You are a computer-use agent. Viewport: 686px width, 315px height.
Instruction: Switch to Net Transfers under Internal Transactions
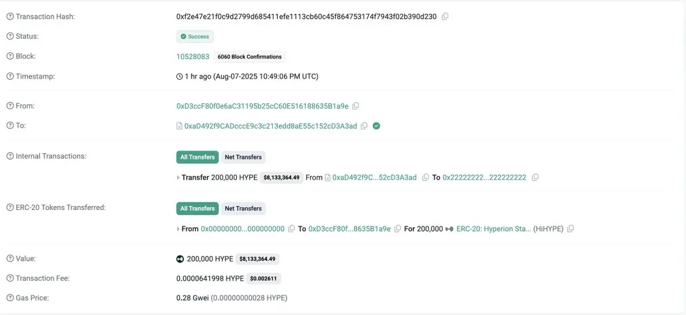pos(243,157)
